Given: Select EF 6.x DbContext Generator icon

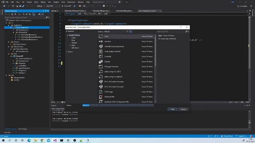Looking at the screenshot, I should tap(101, 87).
